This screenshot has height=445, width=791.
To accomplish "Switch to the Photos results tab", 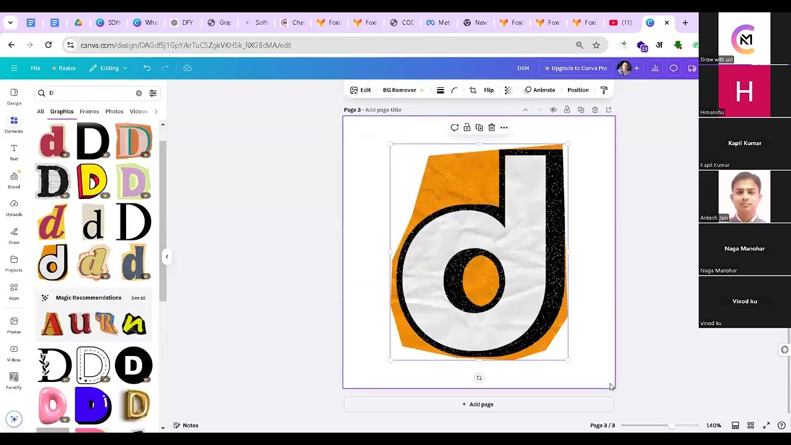I will coord(114,112).
